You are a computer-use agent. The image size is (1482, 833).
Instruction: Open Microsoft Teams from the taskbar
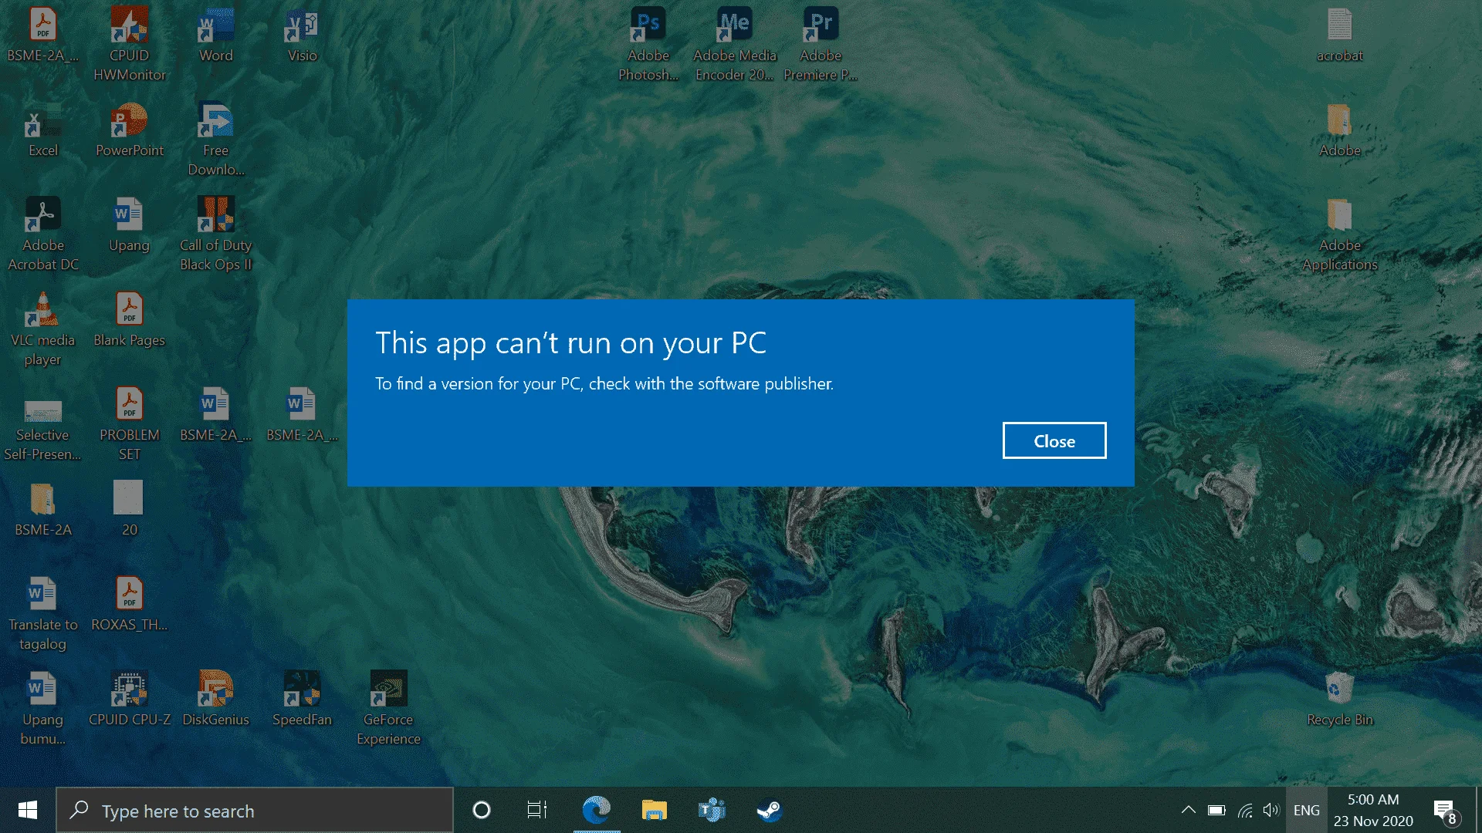tap(712, 810)
